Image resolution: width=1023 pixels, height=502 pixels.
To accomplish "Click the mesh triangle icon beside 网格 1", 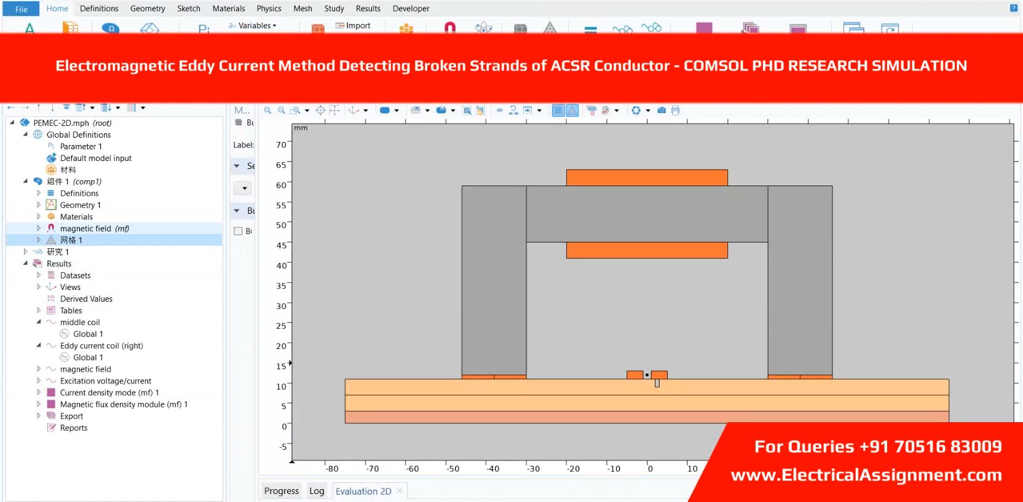I will tap(51, 240).
